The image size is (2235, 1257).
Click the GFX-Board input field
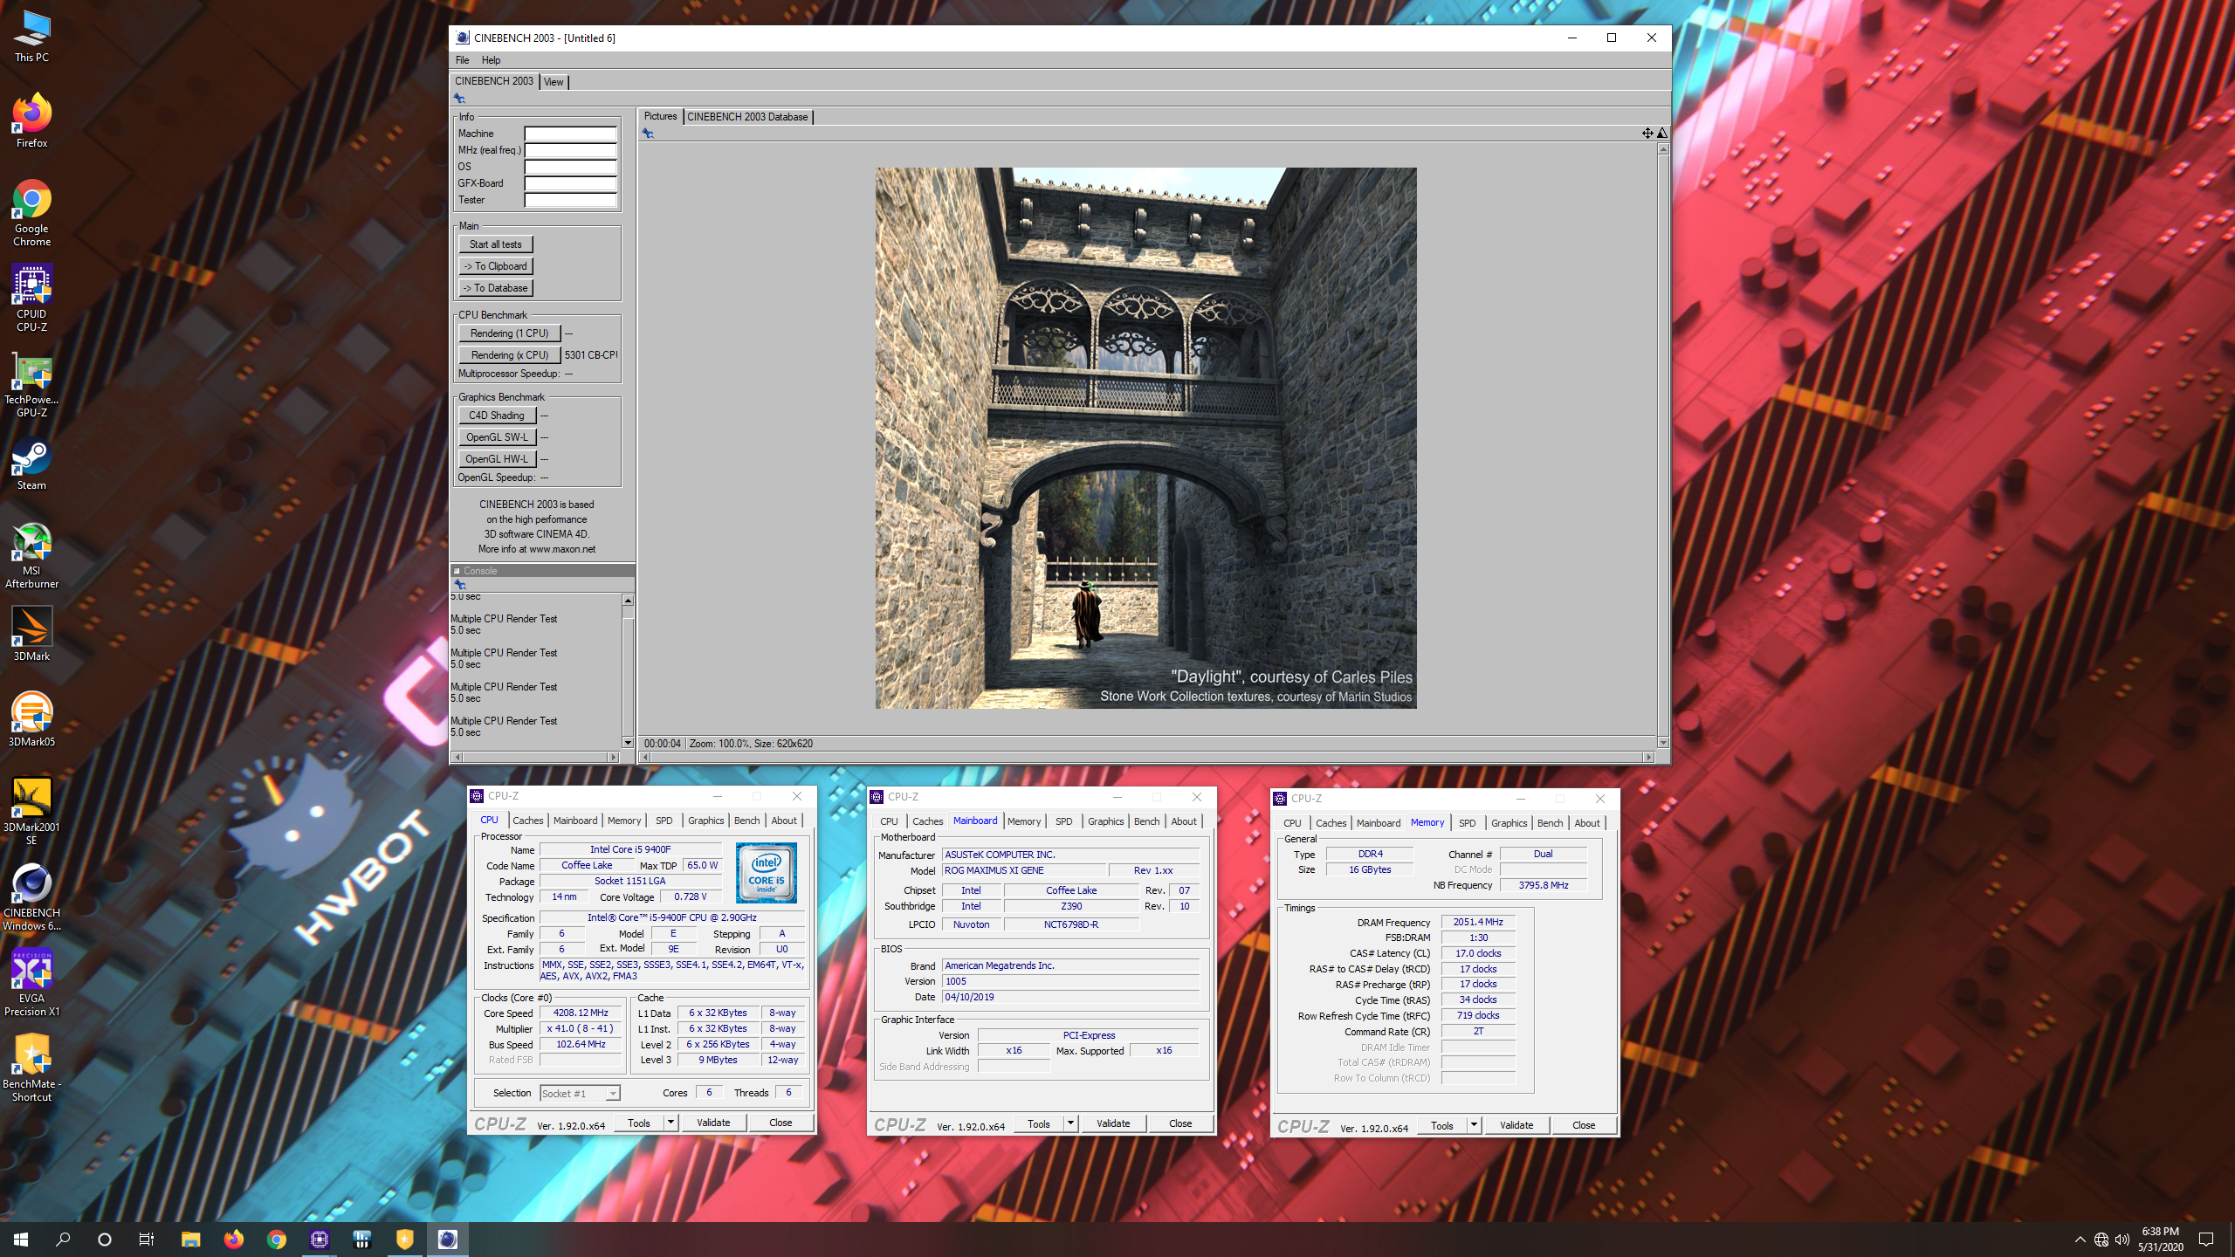(x=570, y=183)
